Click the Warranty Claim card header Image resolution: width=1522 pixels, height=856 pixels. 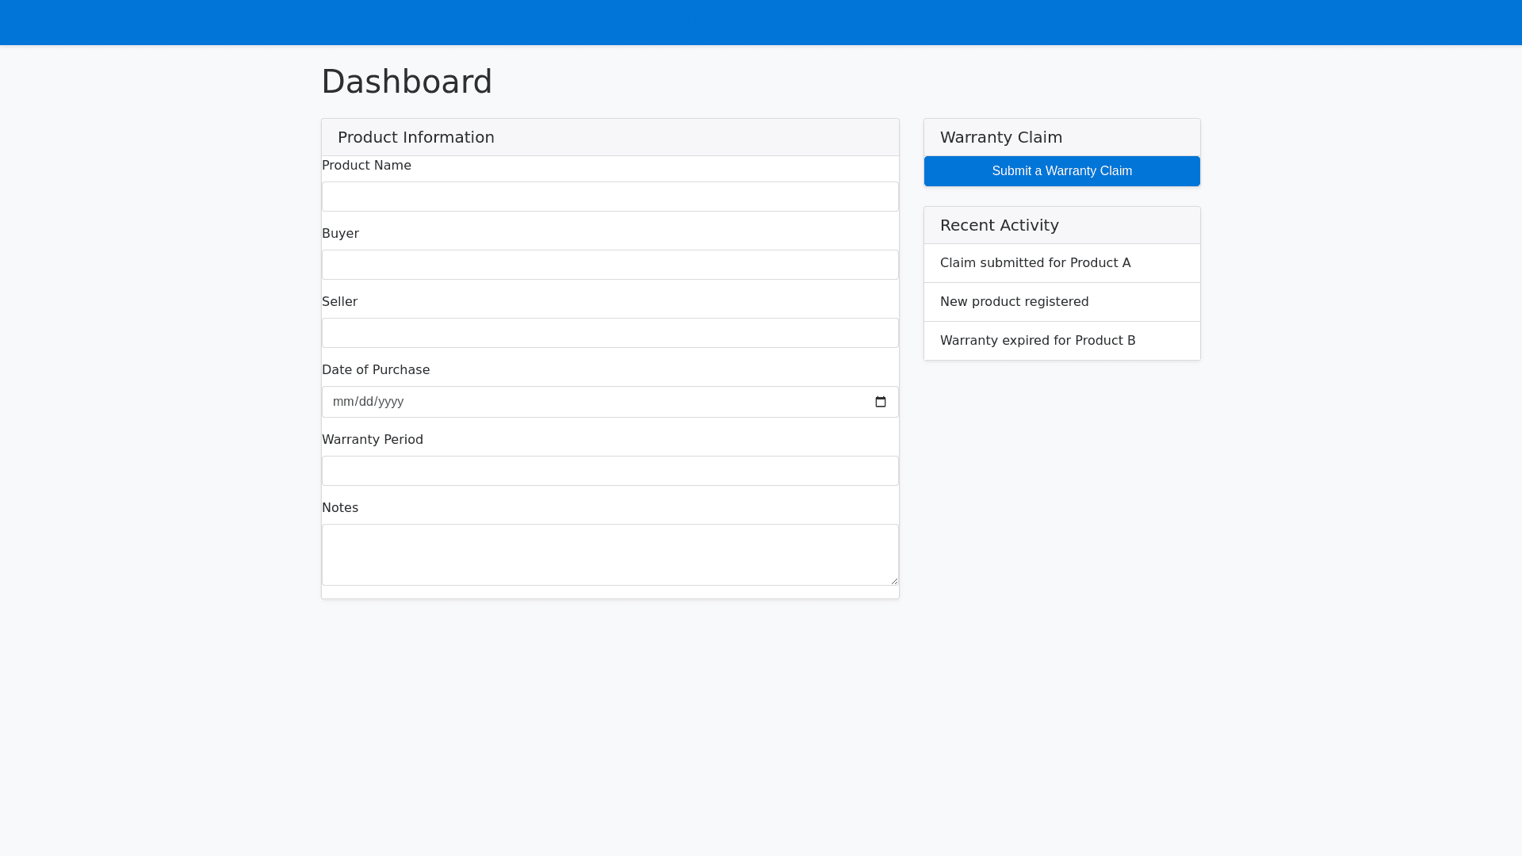tap(1000, 137)
